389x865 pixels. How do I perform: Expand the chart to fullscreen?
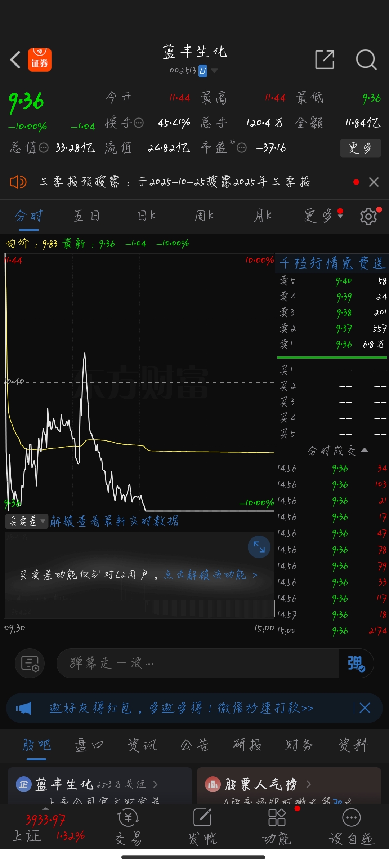pos(259,547)
